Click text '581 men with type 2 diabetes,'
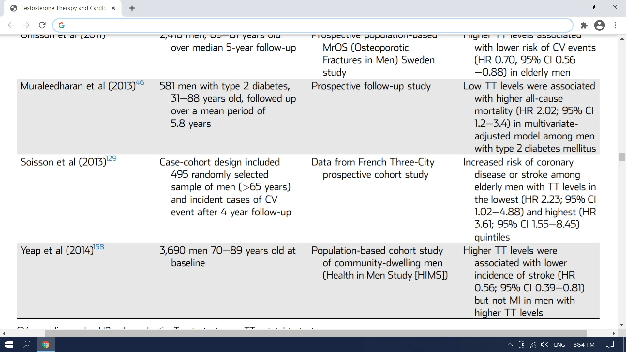The width and height of the screenshot is (626, 352). point(225,86)
